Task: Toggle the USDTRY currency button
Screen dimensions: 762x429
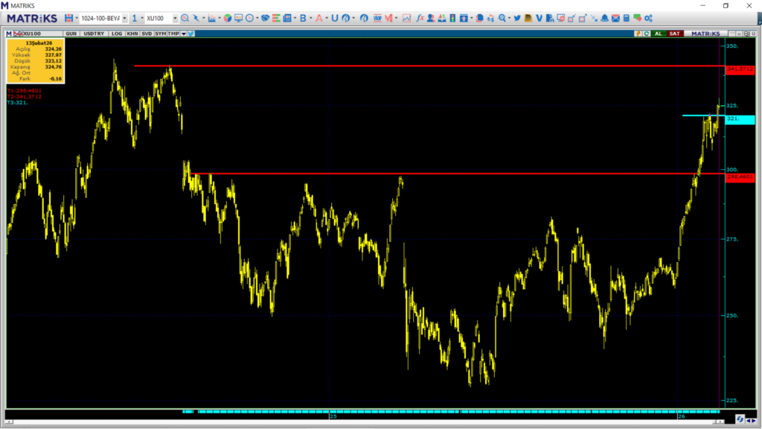Action: tap(94, 34)
